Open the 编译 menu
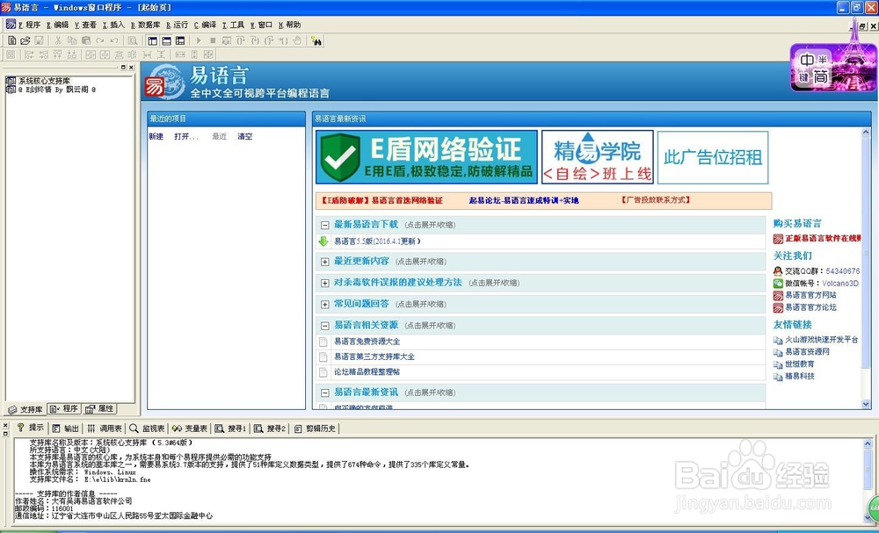Image resolution: width=879 pixels, height=533 pixels. point(206,25)
